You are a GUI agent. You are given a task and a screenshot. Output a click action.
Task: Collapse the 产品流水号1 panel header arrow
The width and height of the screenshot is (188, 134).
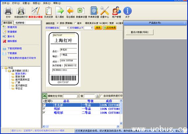pos(184,23)
